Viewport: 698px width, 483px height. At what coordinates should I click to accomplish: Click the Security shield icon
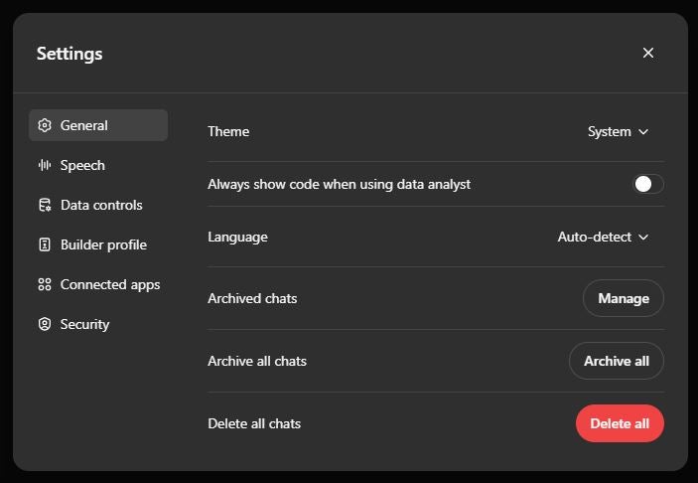pos(45,324)
